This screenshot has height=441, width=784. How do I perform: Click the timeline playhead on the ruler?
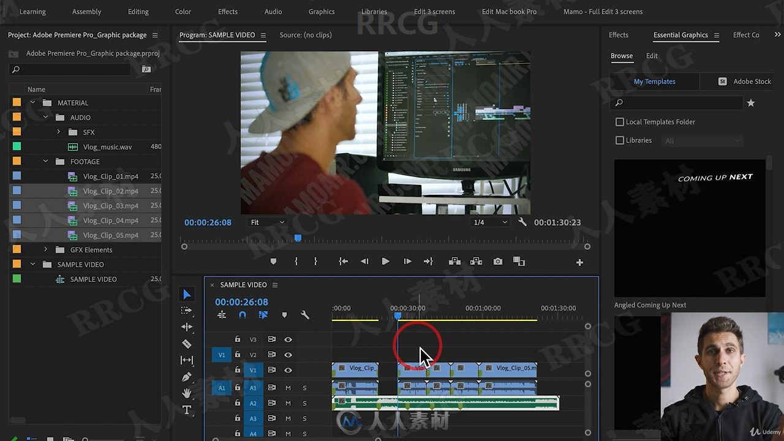[398, 316]
